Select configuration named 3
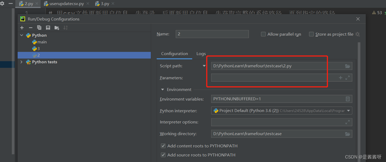This screenshot has height=162, width=386. pyautogui.click(x=38, y=49)
